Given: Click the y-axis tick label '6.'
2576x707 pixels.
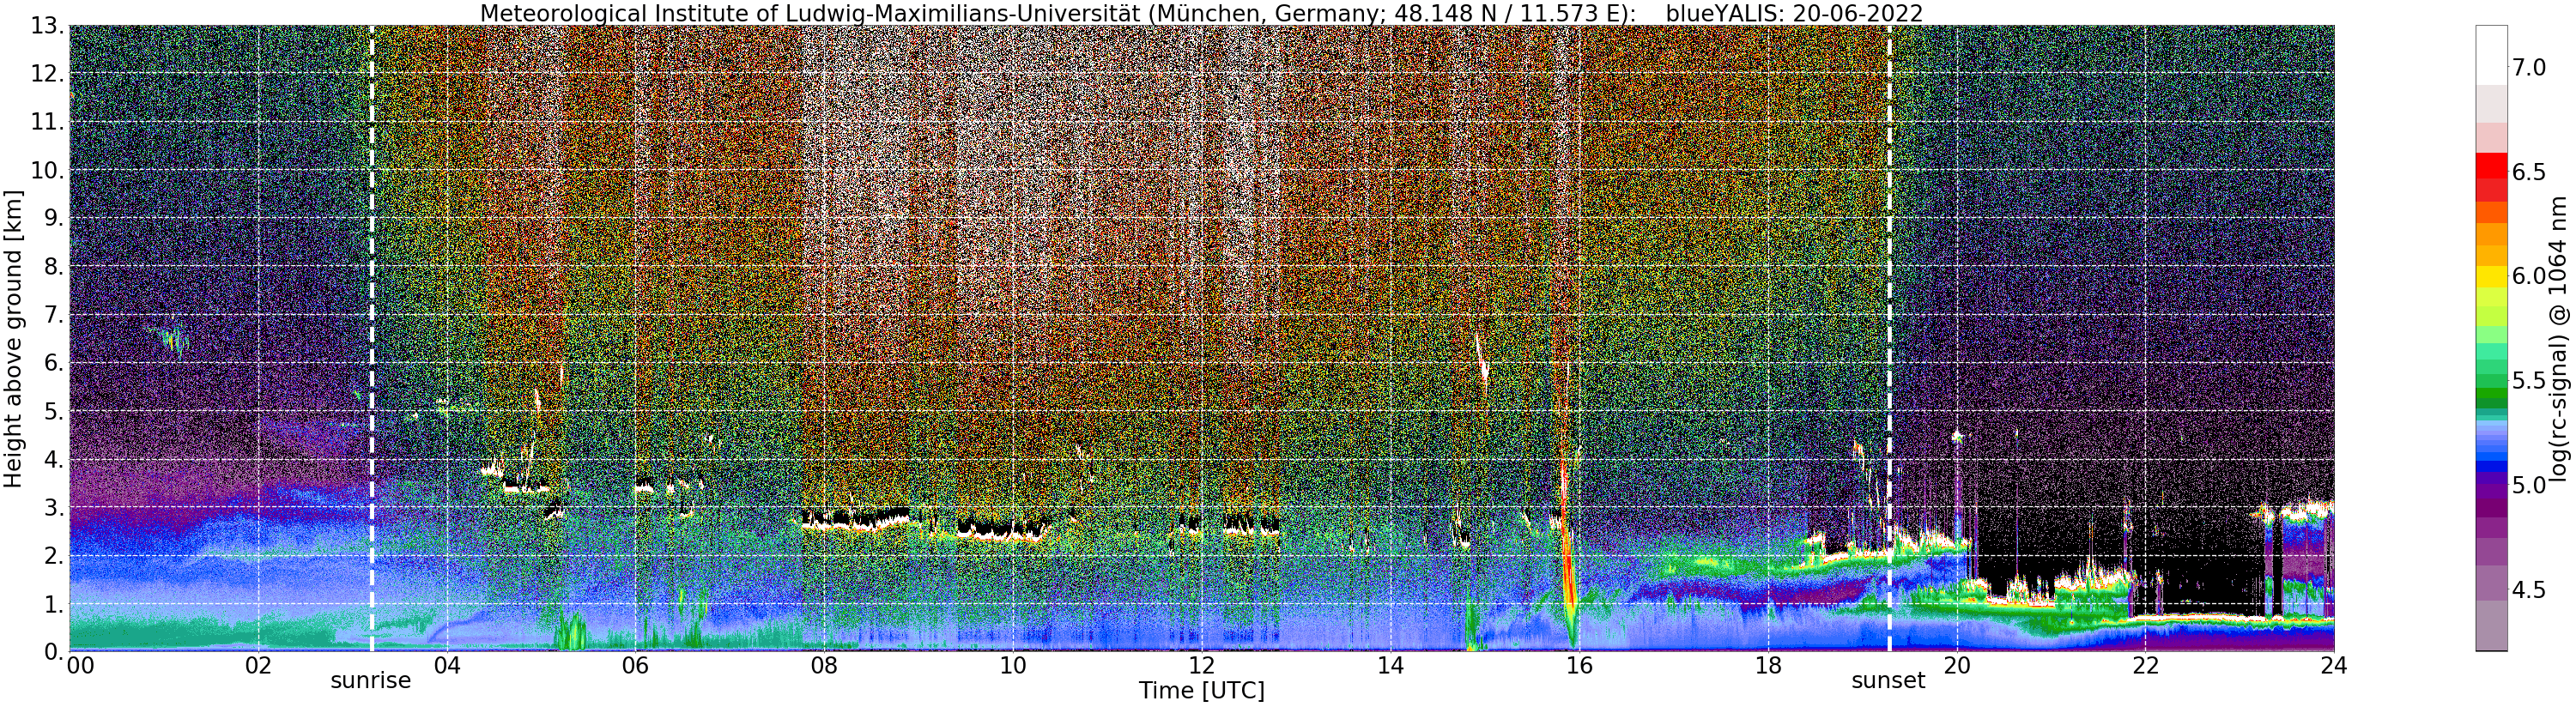Looking at the screenshot, I should [x=53, y=363].
